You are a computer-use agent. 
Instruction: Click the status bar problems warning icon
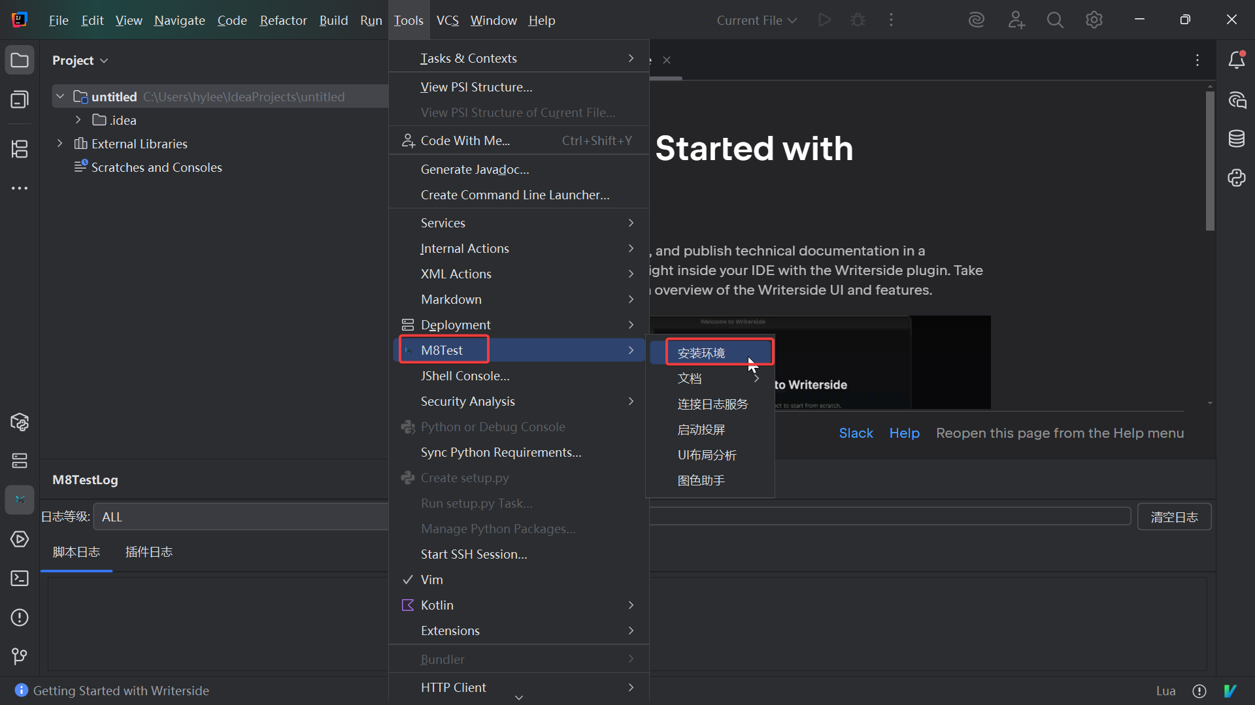pos(1199,691)
